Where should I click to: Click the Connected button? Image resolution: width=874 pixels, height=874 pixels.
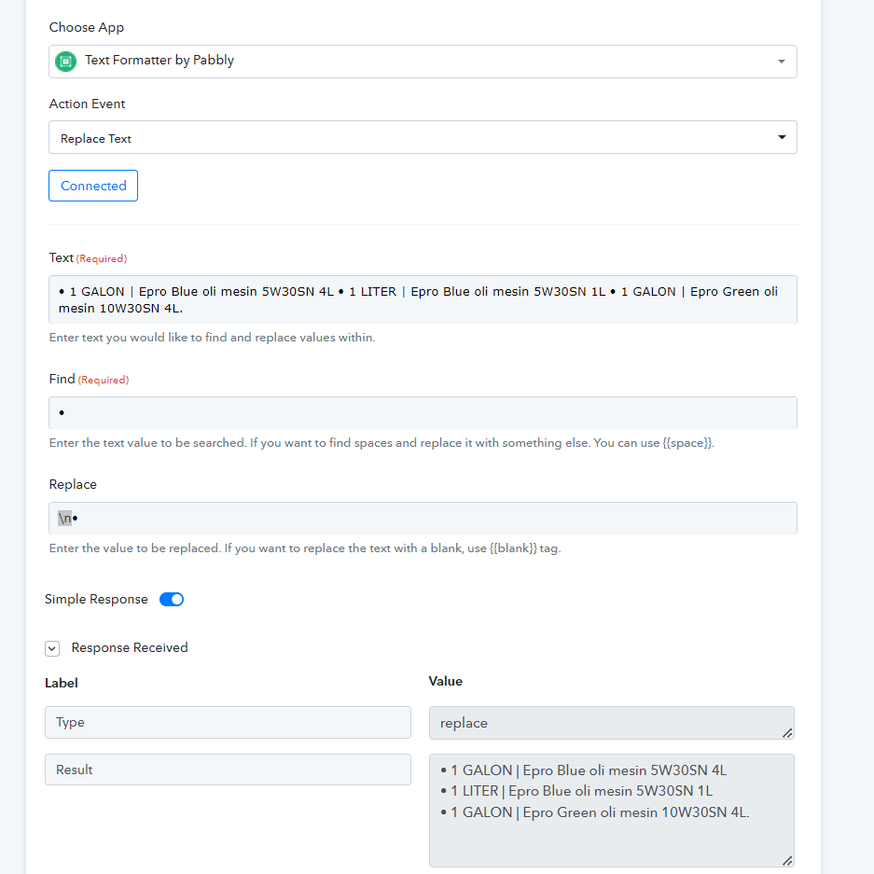point(93,186)
